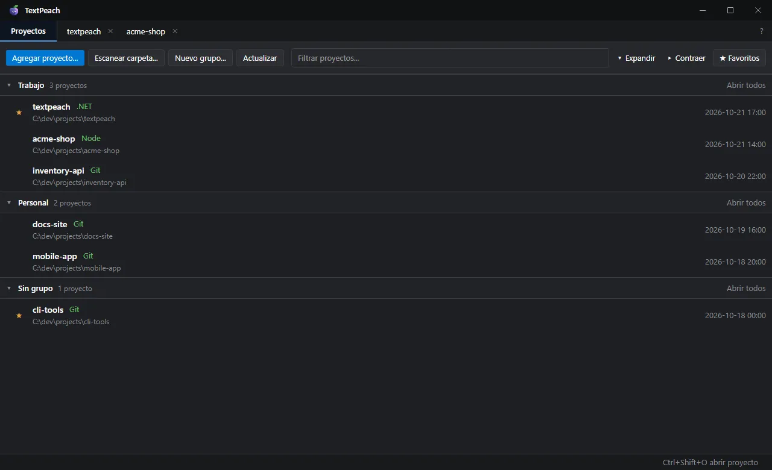Maximize the TextPeach window
The width and height of the screenshot is (772, 470).
click(730, 10)
